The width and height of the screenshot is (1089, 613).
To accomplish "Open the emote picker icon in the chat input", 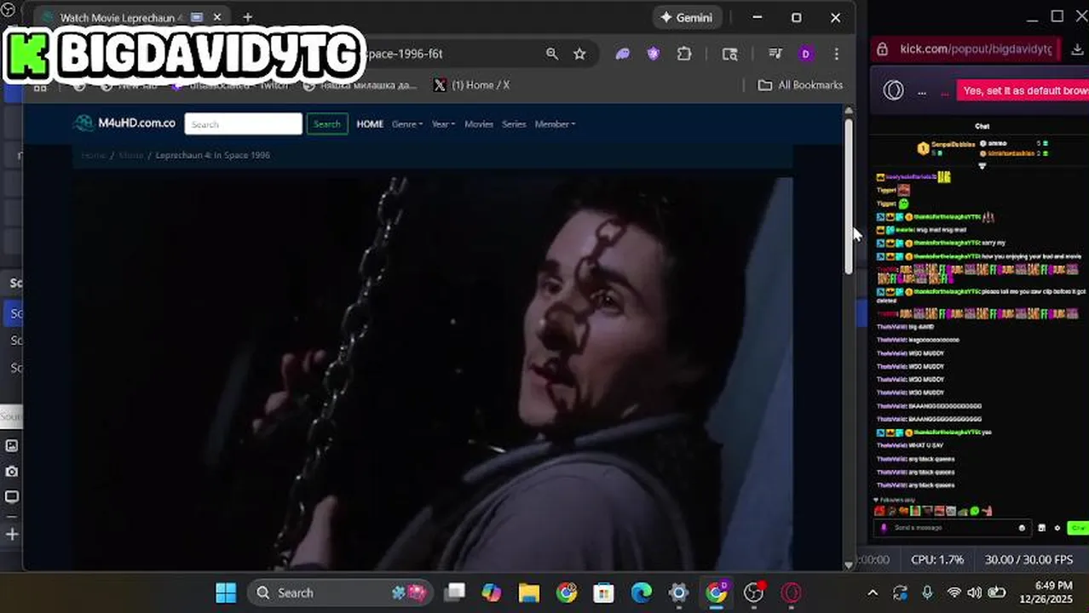I will (1022, 528).
